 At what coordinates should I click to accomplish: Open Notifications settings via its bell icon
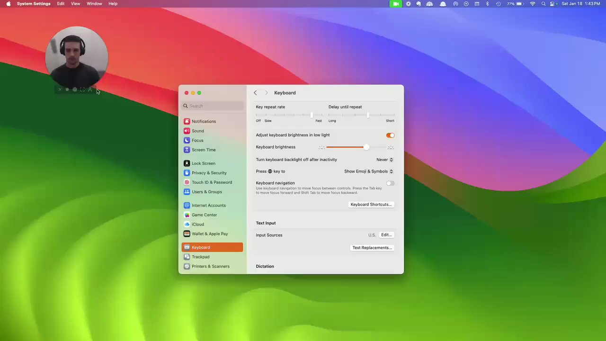[x=187, y=121]
